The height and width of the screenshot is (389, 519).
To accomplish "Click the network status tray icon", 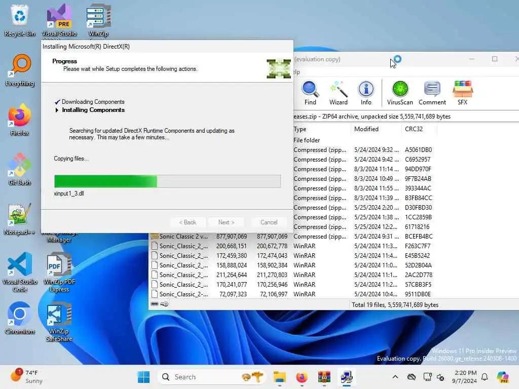I will (x=427, y=377).
